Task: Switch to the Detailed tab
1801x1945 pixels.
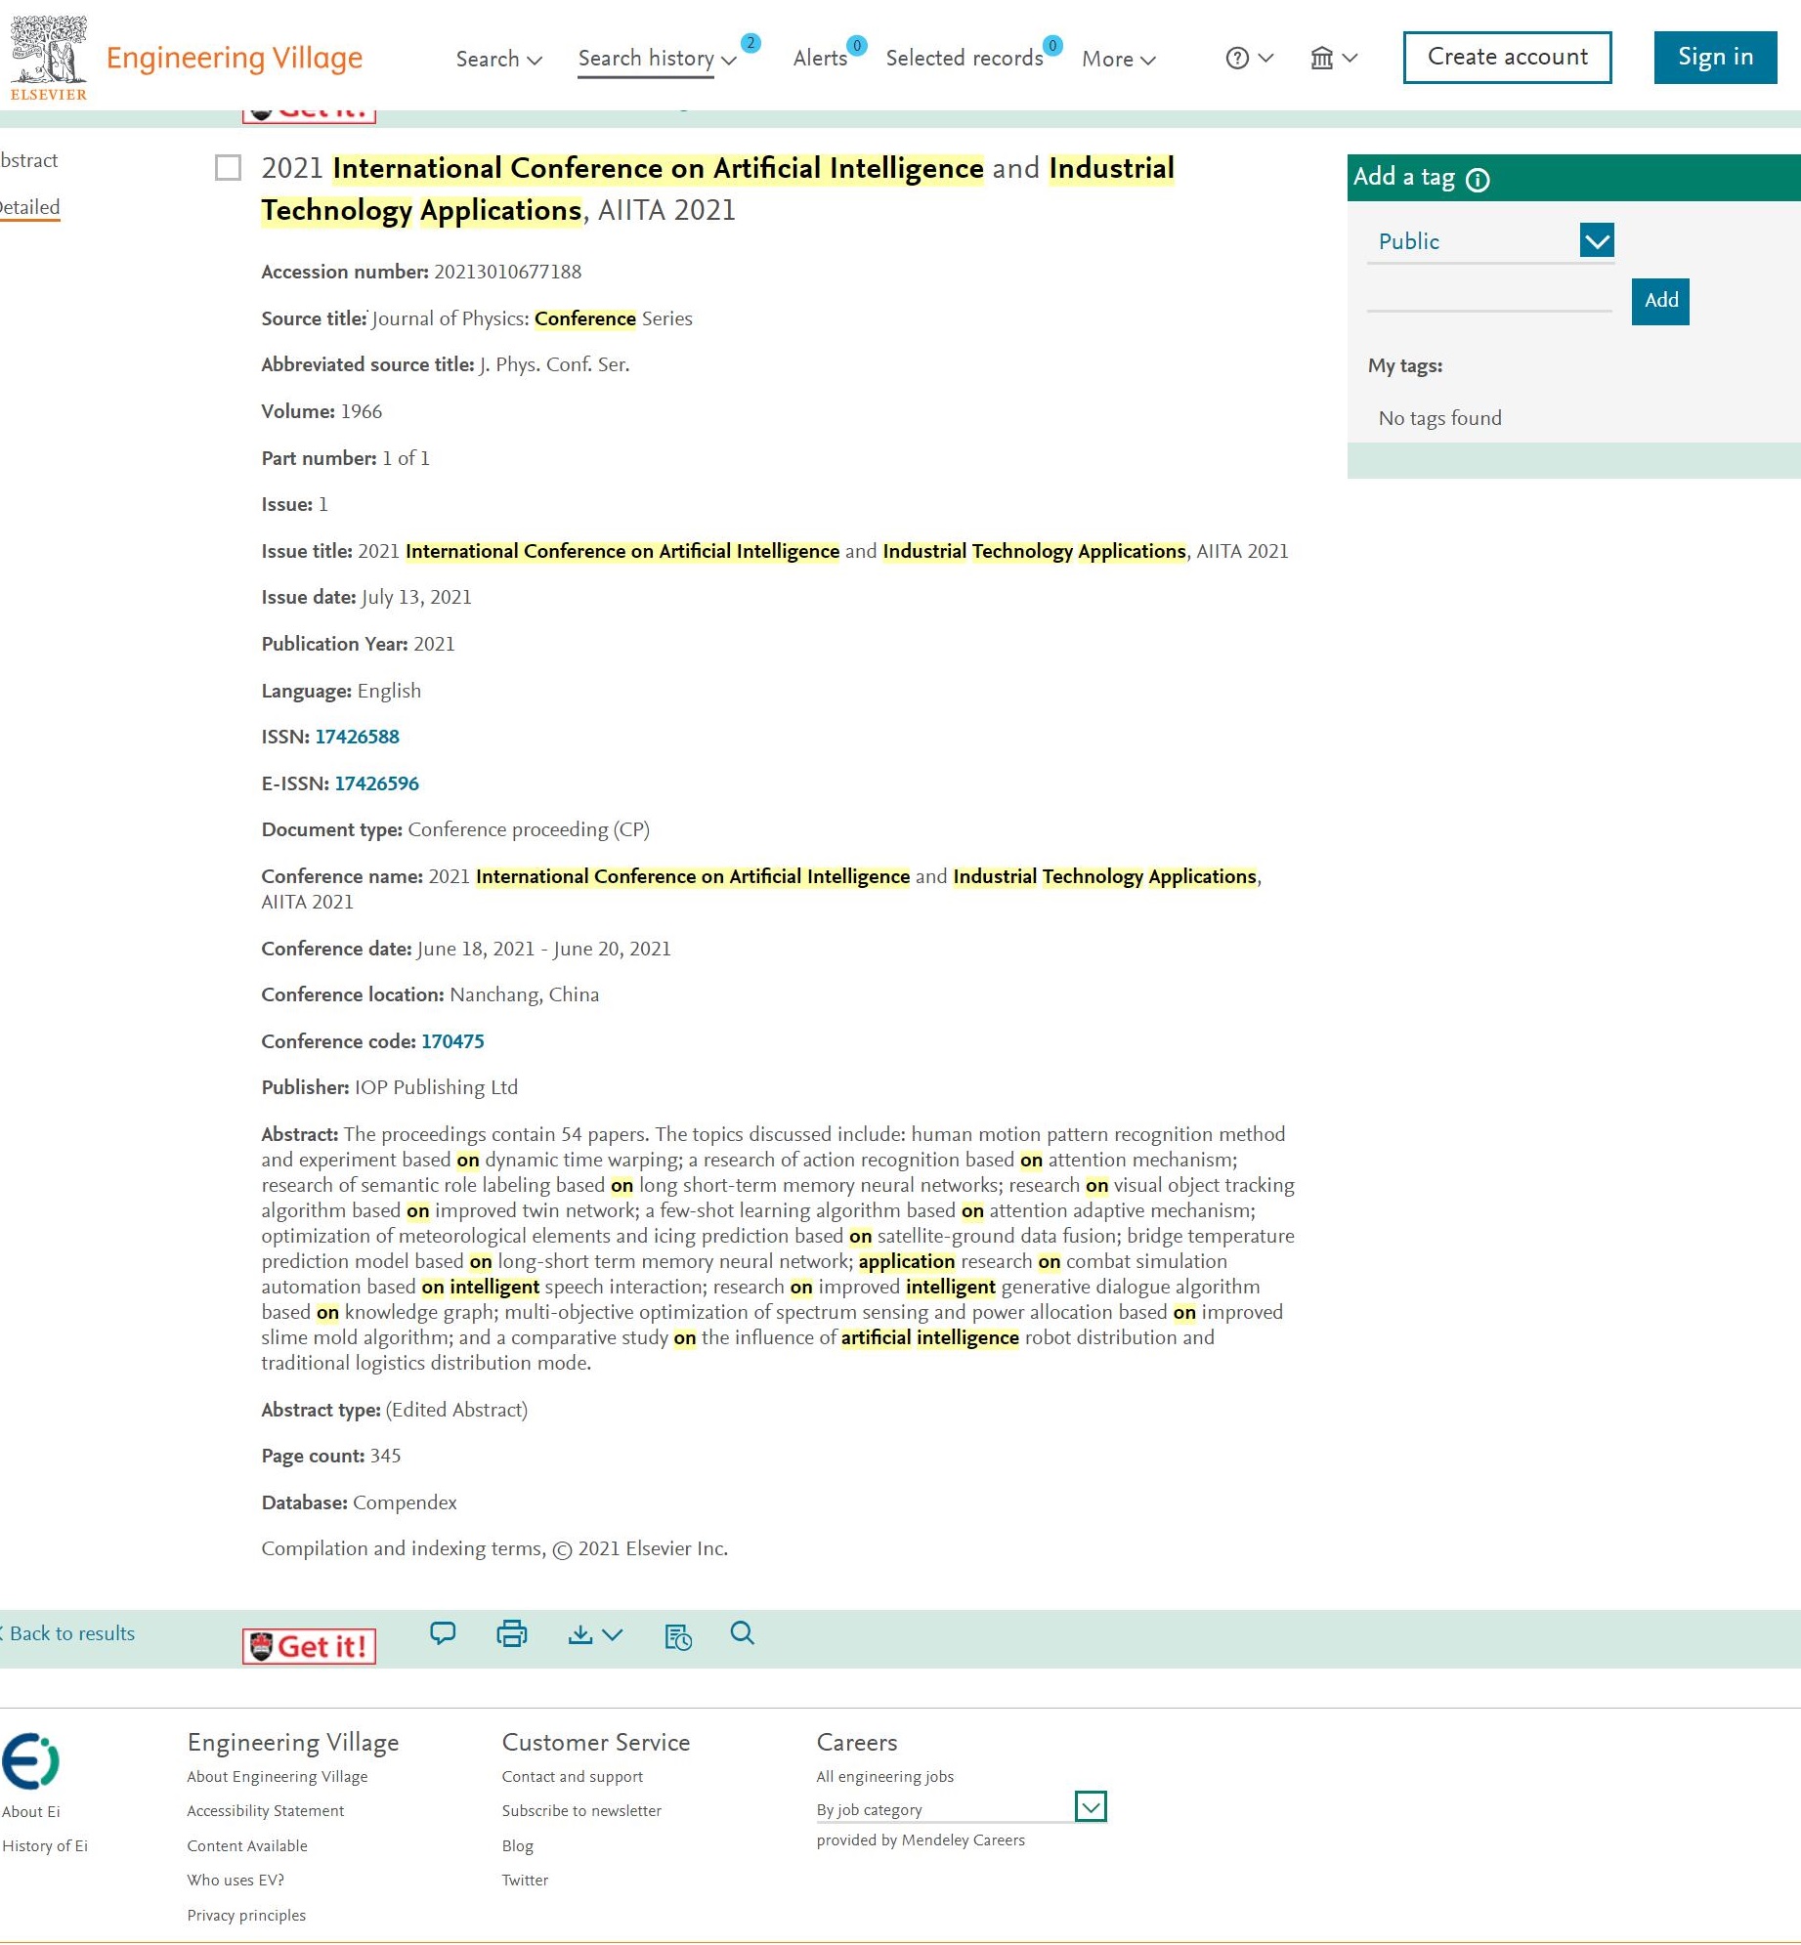Action: tap(29, 207)
